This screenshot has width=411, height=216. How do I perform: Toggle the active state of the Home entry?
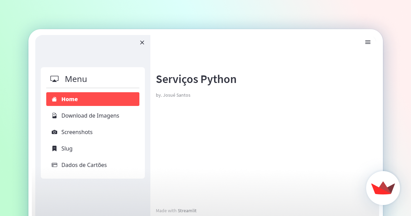tap(92, 99)
